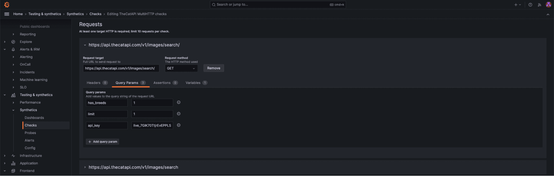Open the plus add-new menu
554x176 pixels.
click(x=517, y=5)
